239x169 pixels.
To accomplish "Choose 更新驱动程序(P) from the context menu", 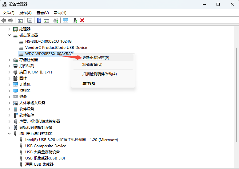I will click(x=96, y=57).
